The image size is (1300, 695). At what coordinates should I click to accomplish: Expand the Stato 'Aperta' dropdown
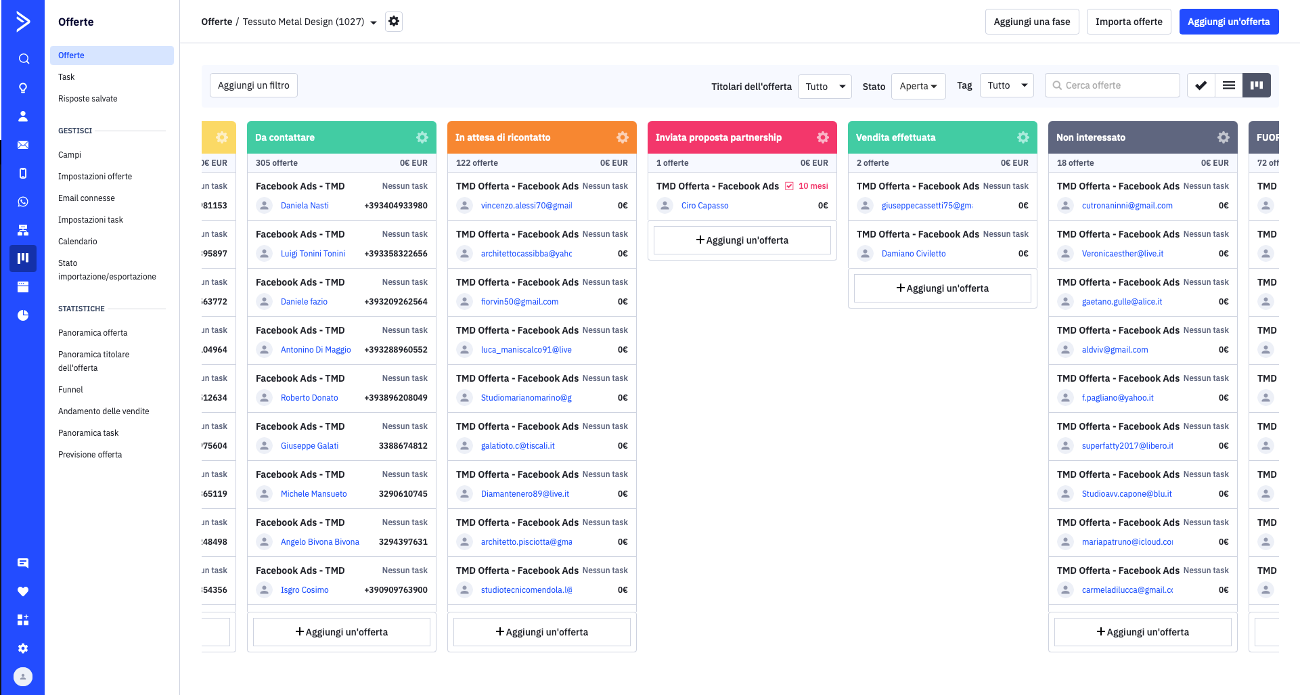tap(918, 86)
